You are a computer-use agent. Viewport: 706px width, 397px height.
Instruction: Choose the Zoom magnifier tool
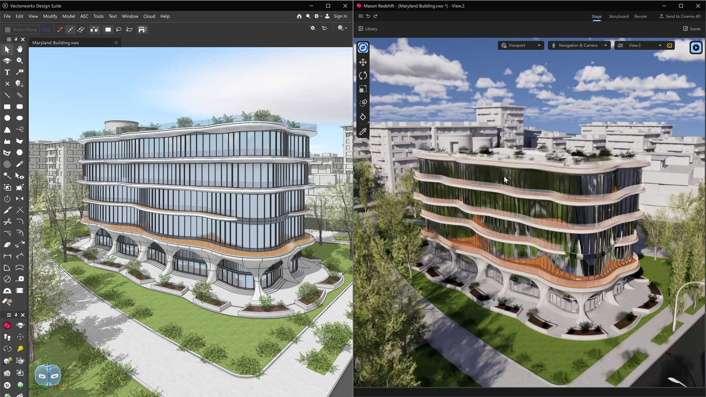pos(20,61)
